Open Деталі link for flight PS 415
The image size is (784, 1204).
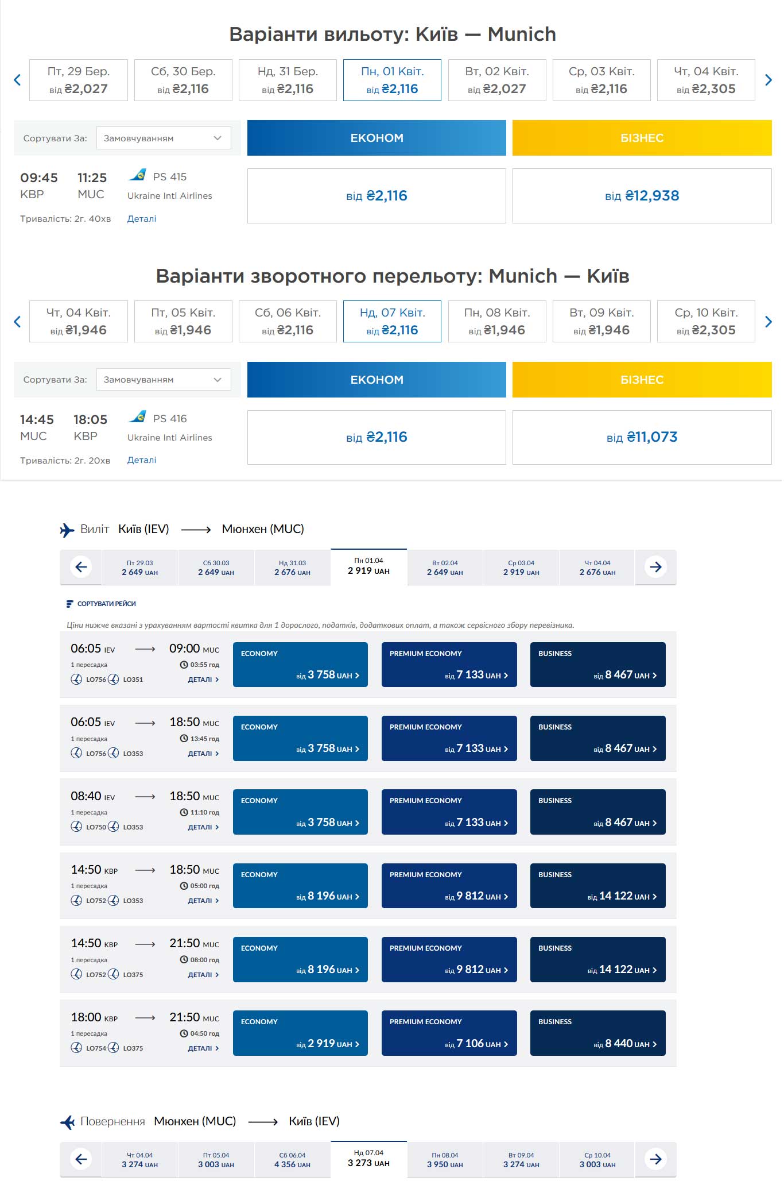(x=142, y=219)
